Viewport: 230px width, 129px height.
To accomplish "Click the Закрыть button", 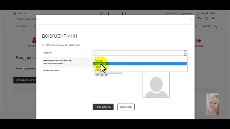I will (126, 107).
